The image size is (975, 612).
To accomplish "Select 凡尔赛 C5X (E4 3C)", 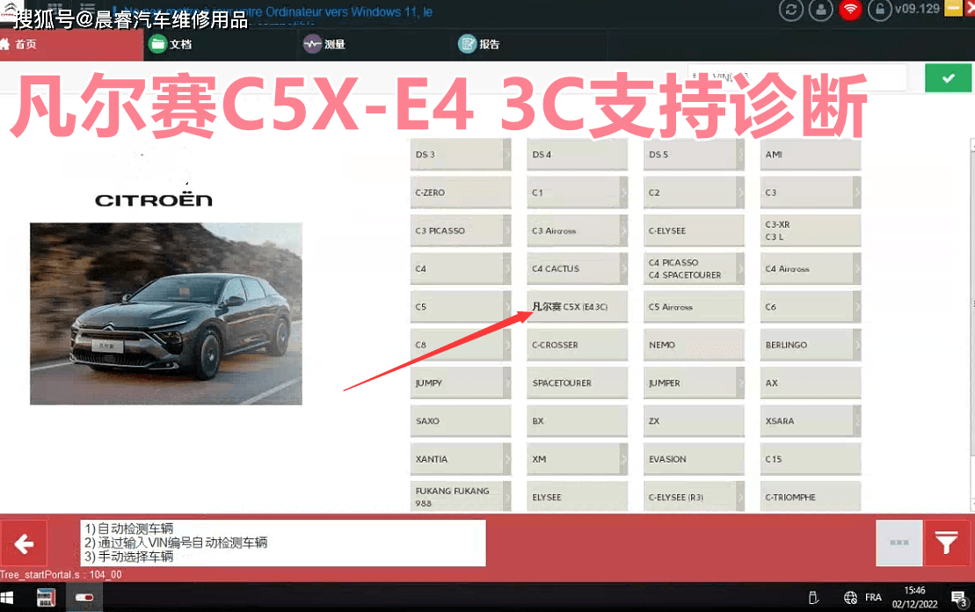I will click(577, 307).
